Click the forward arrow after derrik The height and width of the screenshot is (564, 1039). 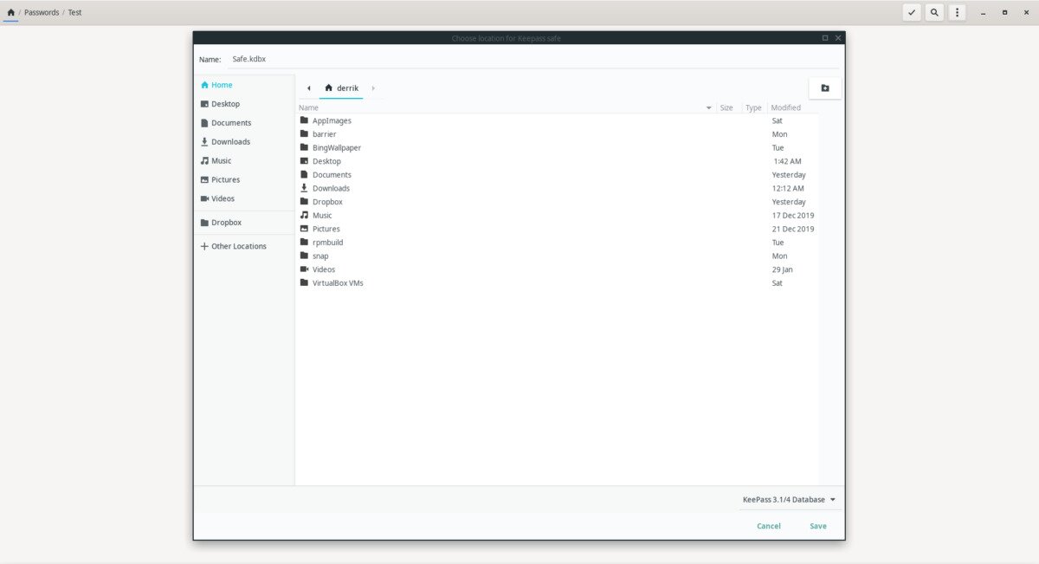click(x=373, y=88)
